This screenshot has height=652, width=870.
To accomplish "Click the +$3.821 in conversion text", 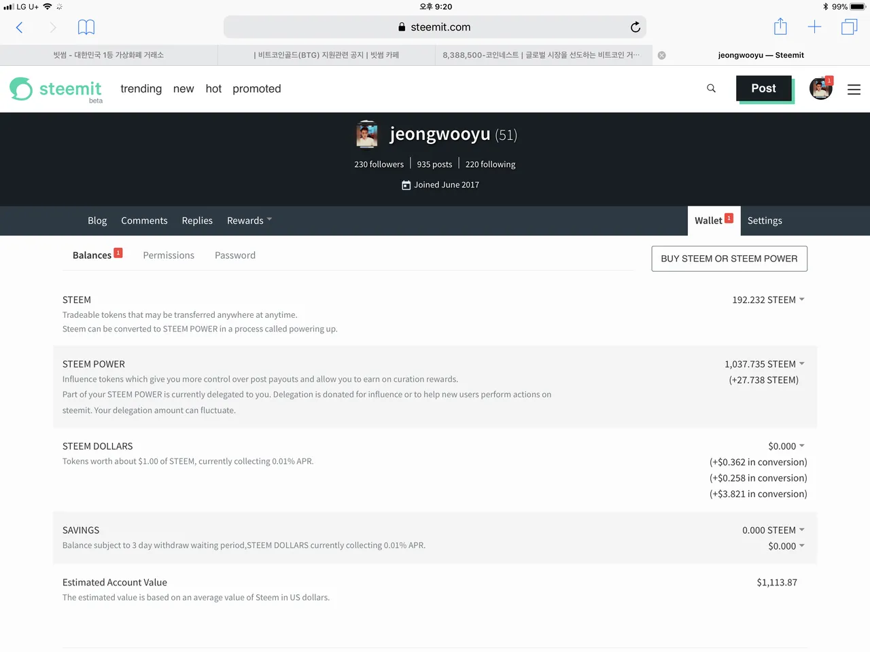I will [759, 494].
